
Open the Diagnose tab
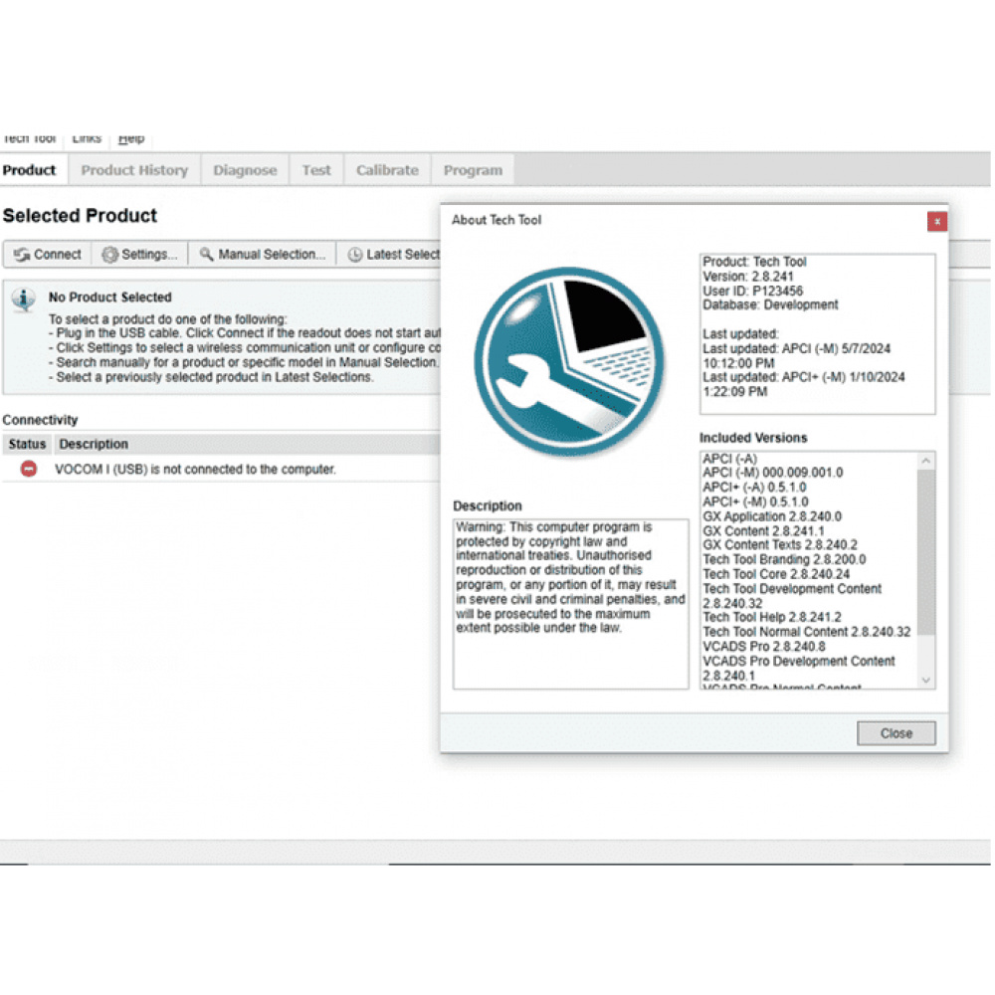[x=245, y=170]
